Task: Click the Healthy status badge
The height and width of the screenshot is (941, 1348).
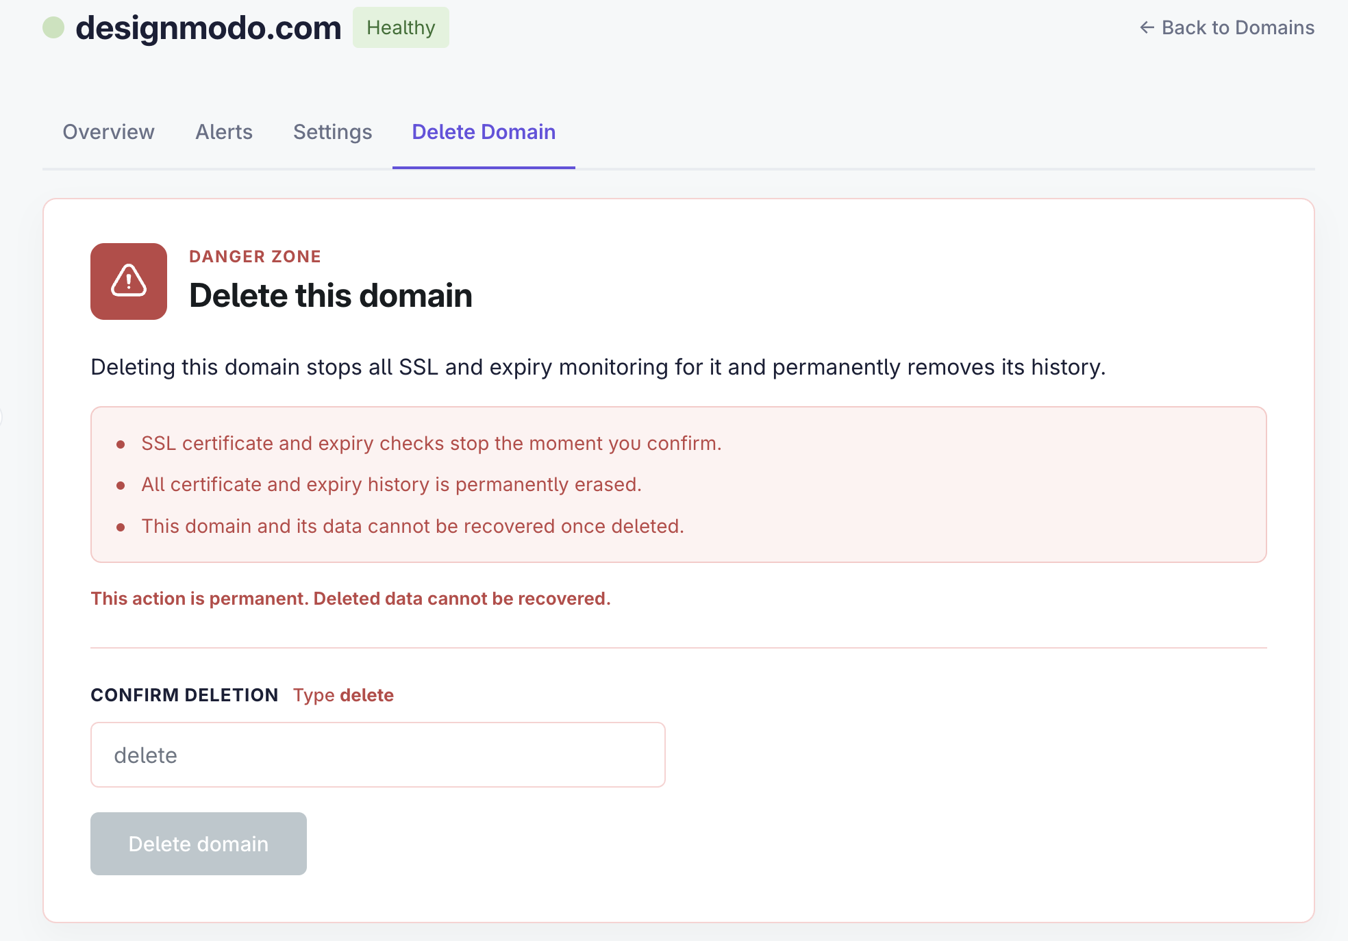Action: [401, 27]
